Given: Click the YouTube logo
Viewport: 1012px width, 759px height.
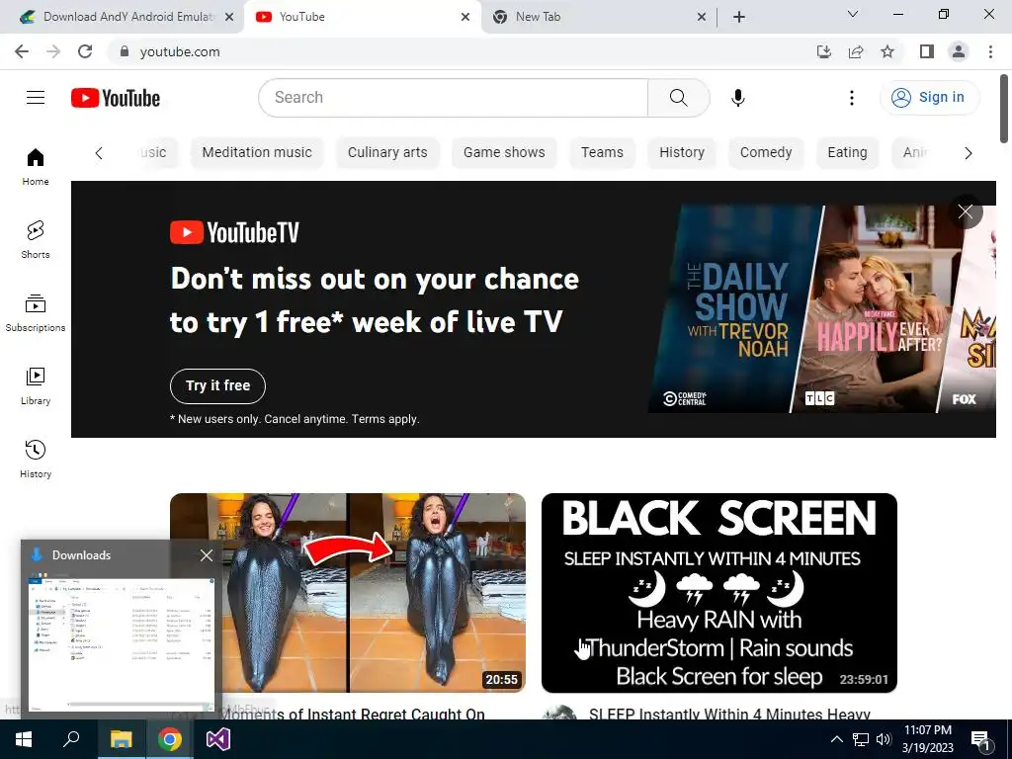Looking at the screenshot, I should [116, 98].
